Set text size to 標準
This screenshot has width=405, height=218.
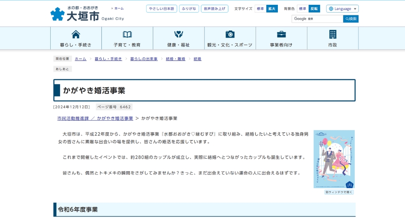pyautogui.click(x=260, y=9)
